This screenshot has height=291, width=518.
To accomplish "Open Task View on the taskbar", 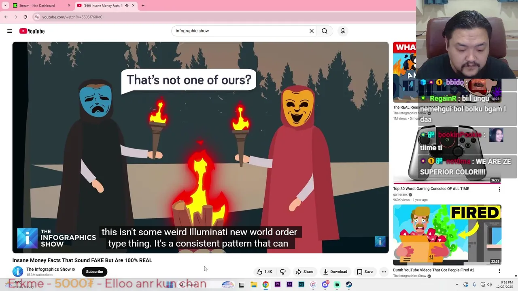I will [241, 285].
